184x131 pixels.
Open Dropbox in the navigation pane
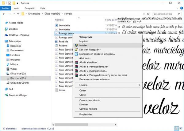tap(13, 29)
